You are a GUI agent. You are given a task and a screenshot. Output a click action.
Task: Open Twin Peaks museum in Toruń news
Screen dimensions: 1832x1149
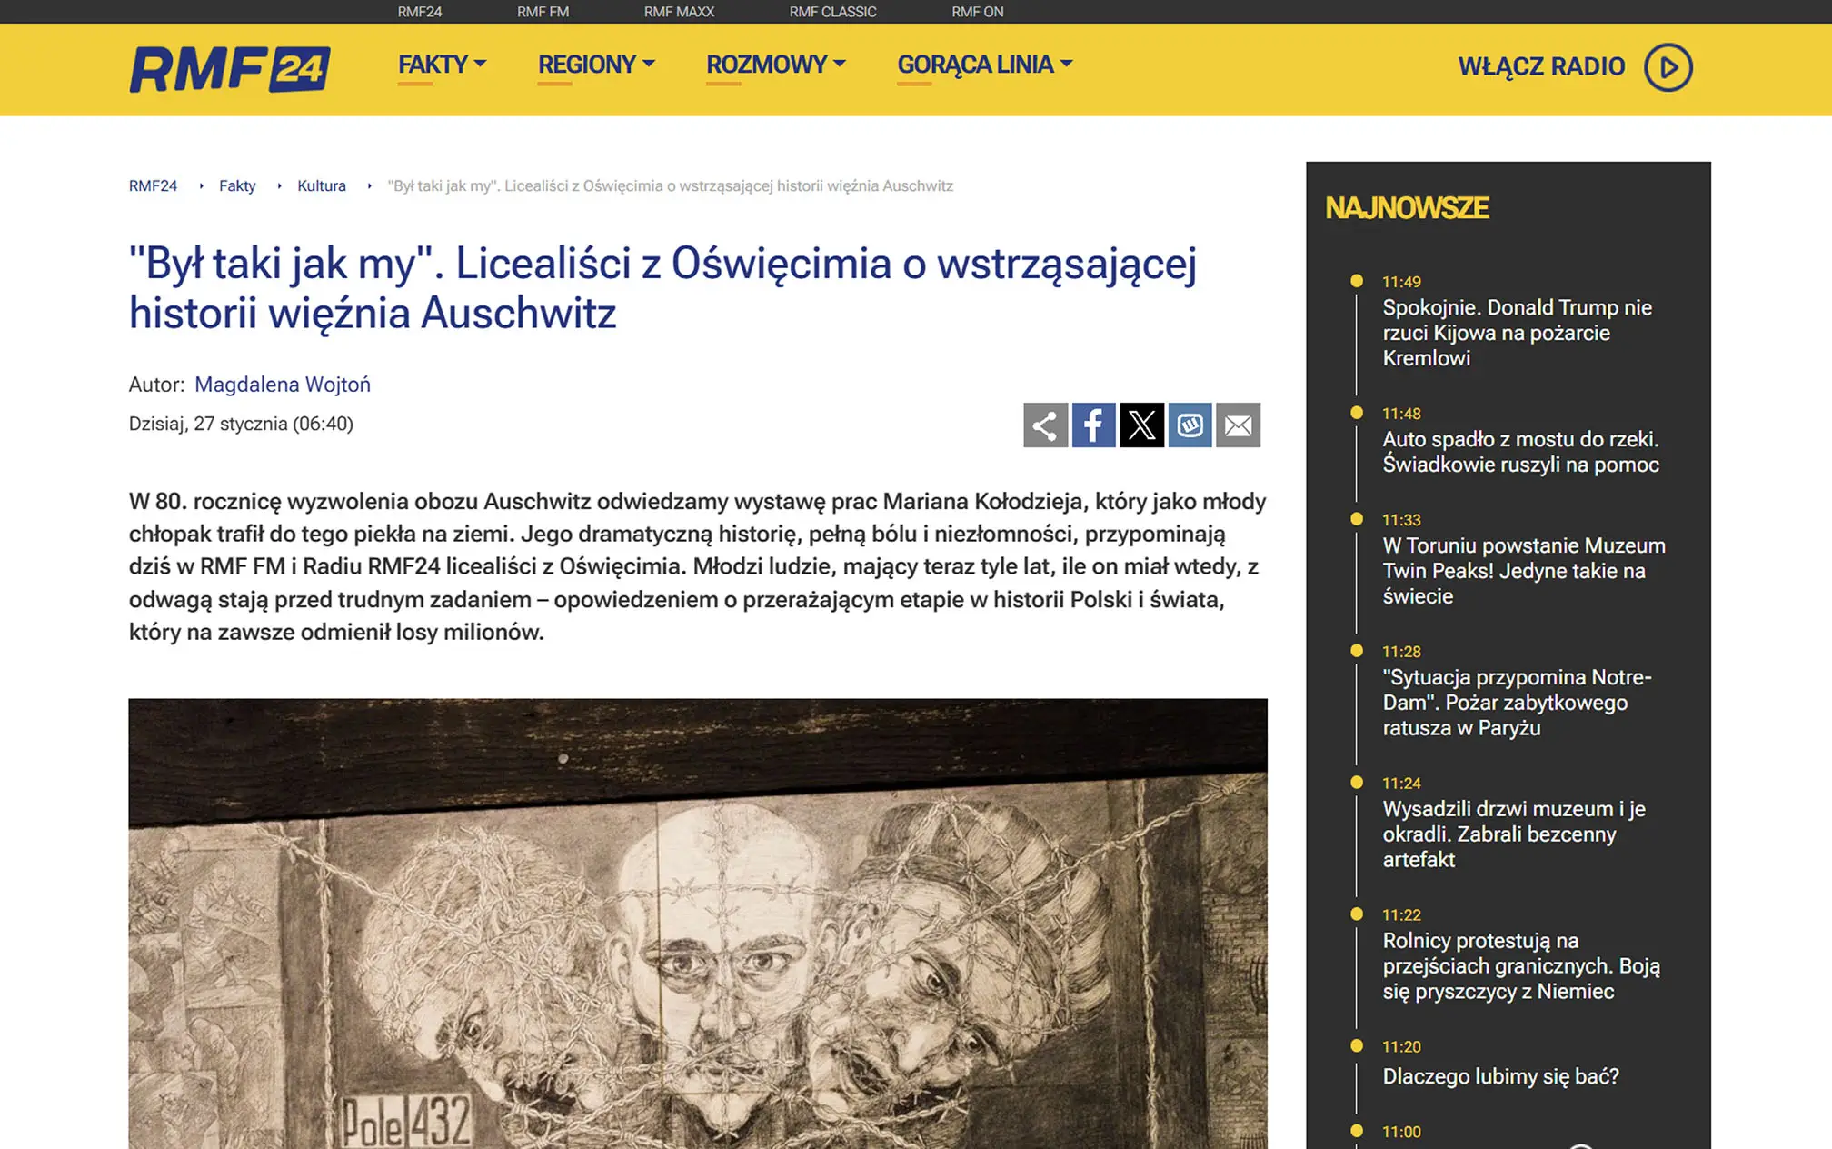pos(1524,571)
